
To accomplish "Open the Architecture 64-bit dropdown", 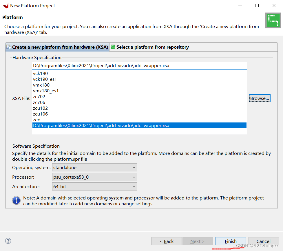I will (x=94, y=186).
